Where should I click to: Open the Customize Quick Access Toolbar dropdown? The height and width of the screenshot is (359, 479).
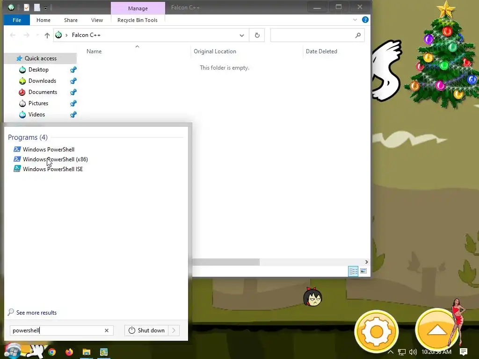[45, 7]
